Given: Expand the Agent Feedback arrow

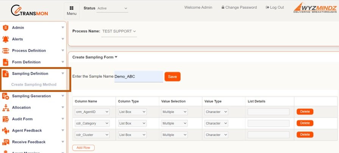Looking at the screenshot, I should (x=63, y=130).
